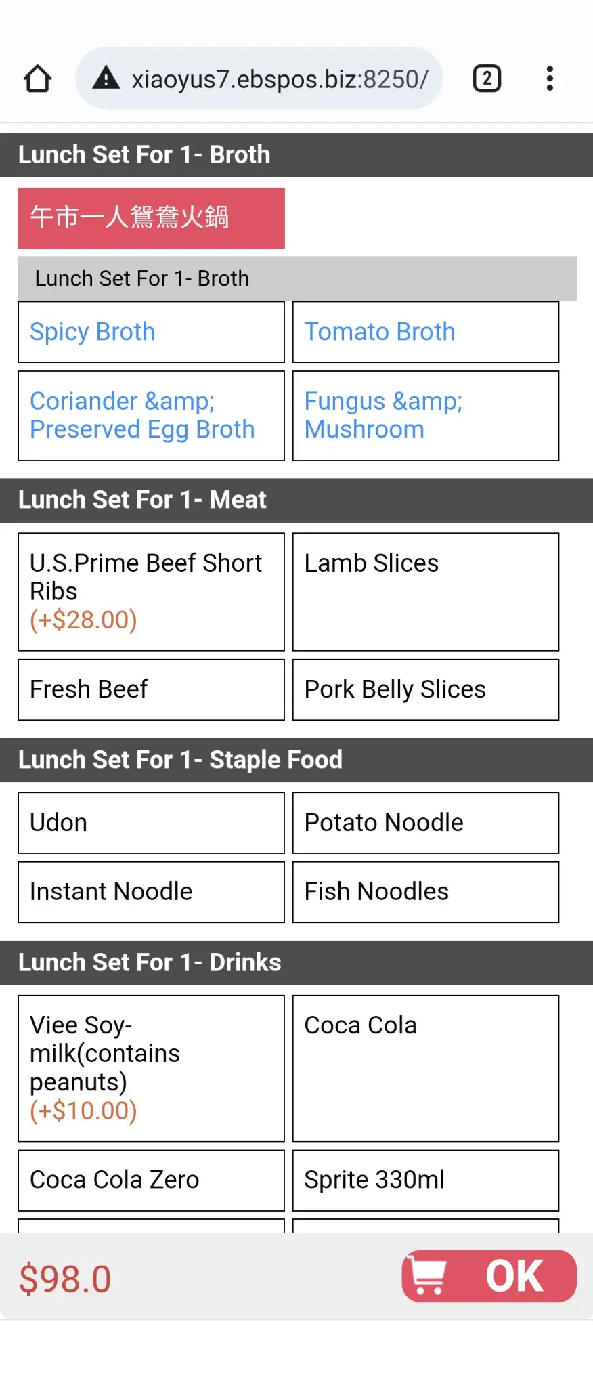Select Vitasoy Soy-milk drink
Screen dimensions: 593x1387
151,1068
